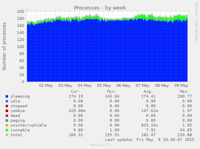Click the 'dead' legend label
The height and width of the screenshot is (149, 200).
[x=15, y=116]
